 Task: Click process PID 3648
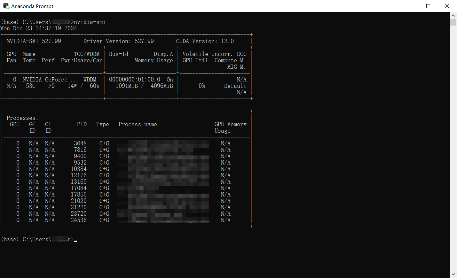click(80, 143)
